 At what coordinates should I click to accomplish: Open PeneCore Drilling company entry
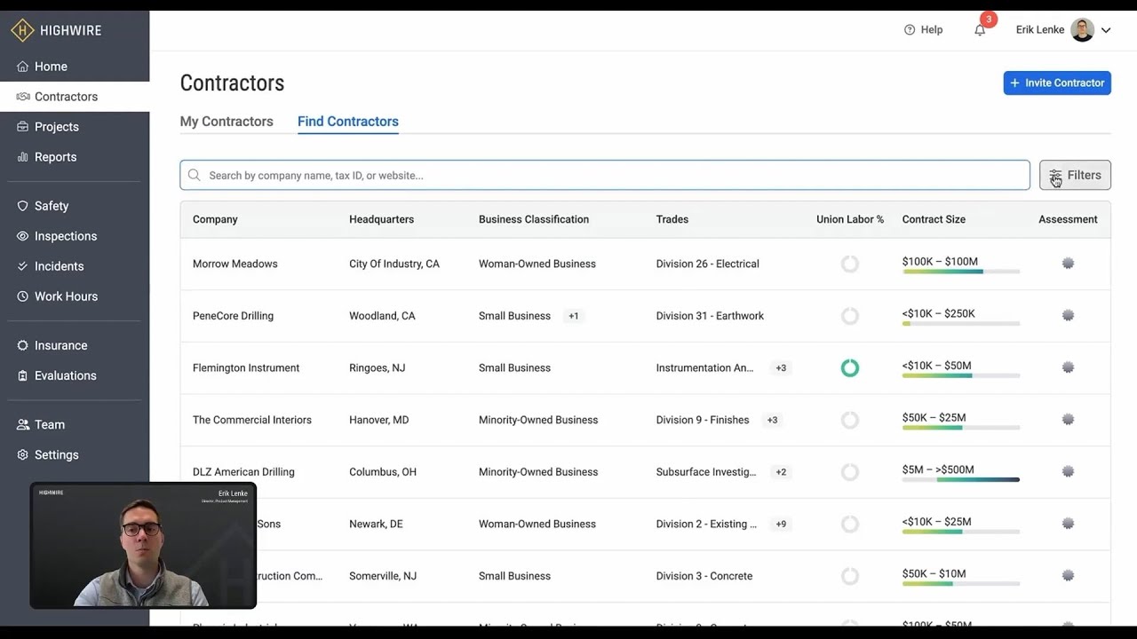[x=233, y=316]
